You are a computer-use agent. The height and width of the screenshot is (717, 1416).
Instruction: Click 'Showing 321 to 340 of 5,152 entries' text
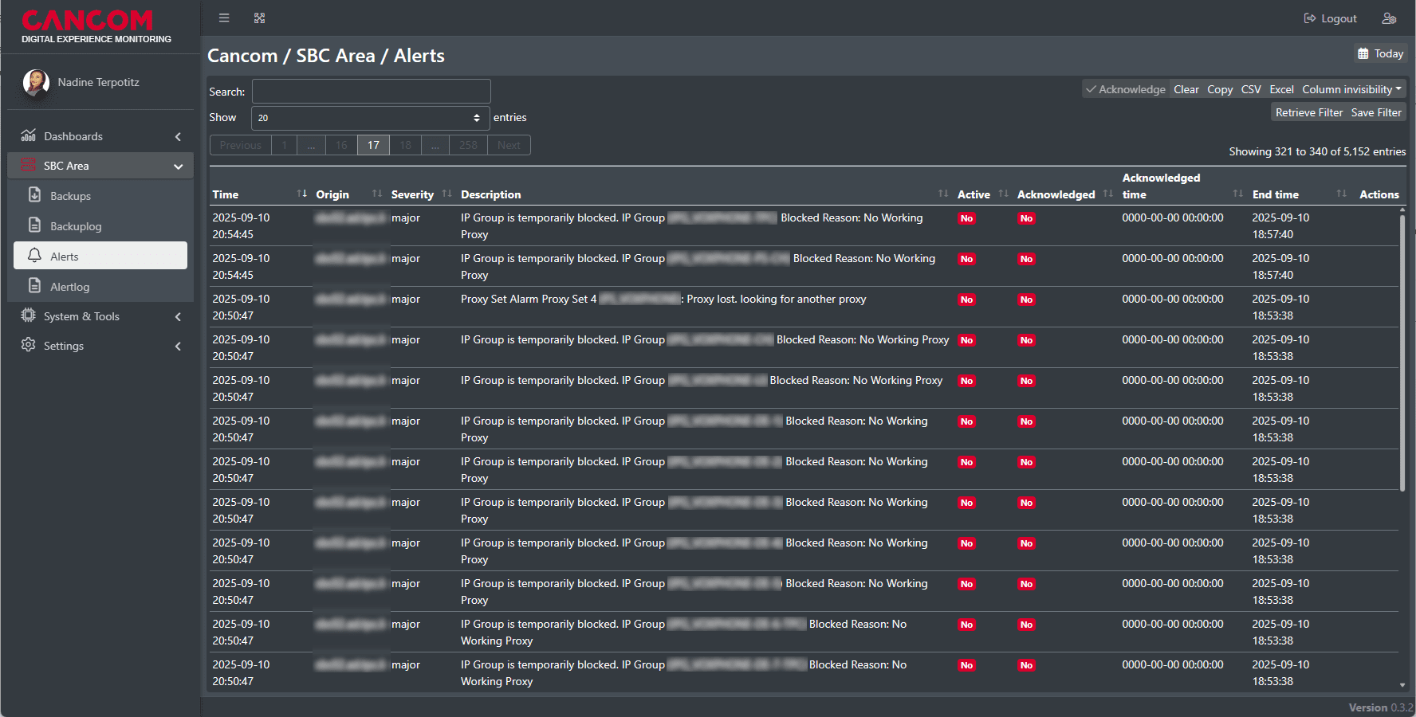[1317, 151]
